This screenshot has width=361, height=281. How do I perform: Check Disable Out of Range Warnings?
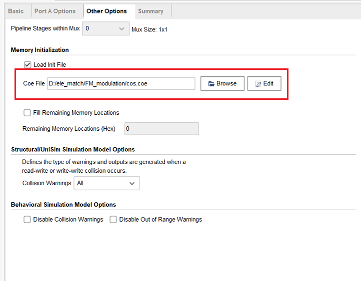tap(113, 220)
